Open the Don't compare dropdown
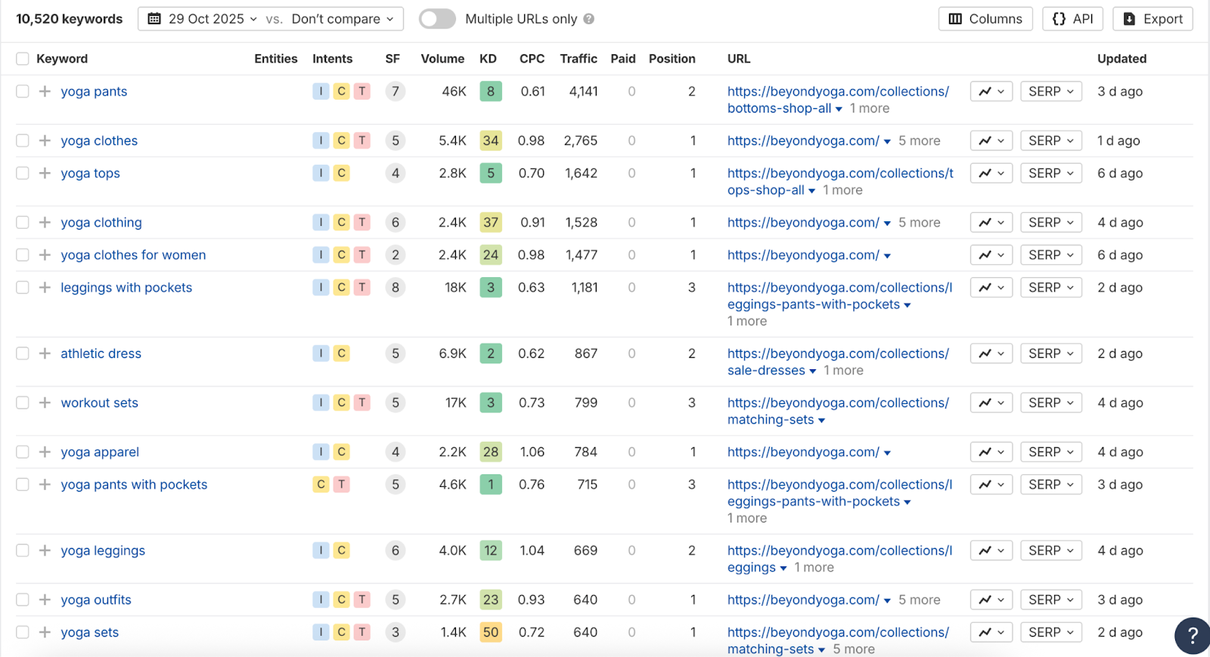The width and height of the screenshot is (1210, 657). 343,19
